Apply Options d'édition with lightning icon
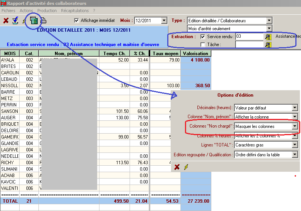301x211 pixels. pyautogui.click(x=186, y=167)
